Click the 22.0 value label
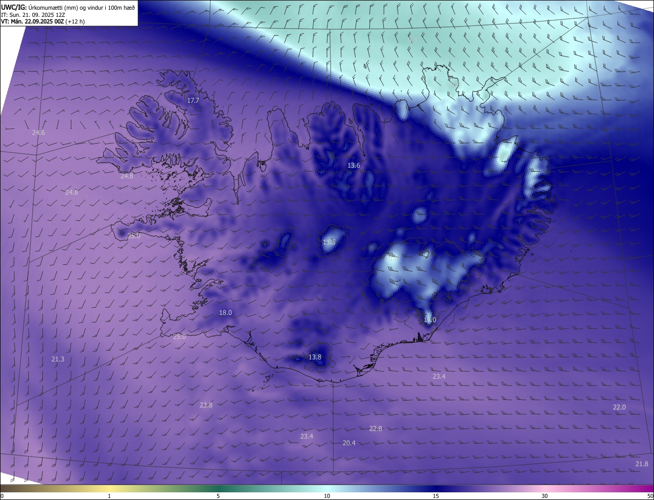 619,407
